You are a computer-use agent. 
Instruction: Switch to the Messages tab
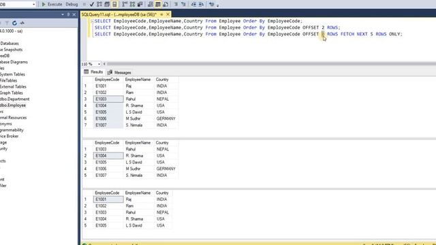[x=119, y=73]
